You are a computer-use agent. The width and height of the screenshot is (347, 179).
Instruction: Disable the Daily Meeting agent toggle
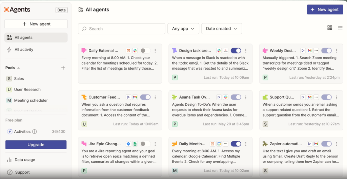[236, 144]
